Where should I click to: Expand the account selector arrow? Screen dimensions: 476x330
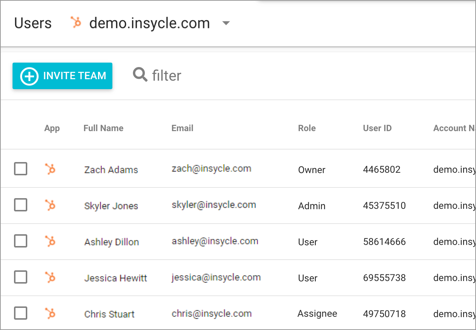[226, 23]
